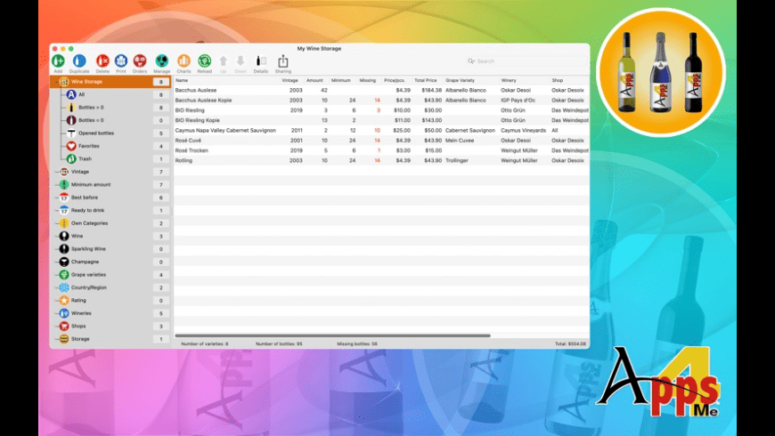
Task: Select the Bacchus Auslese row
Action: [381, 91]
